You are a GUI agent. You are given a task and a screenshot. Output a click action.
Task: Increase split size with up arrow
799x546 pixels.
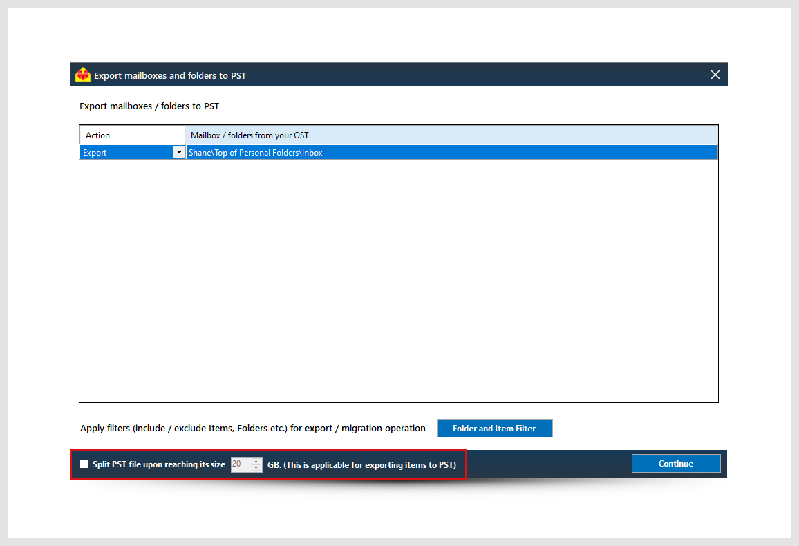coord(257,461)
